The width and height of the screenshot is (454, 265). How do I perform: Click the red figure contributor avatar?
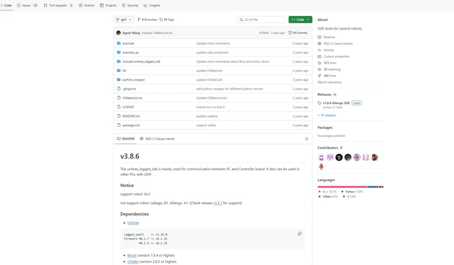coord(321,166)
